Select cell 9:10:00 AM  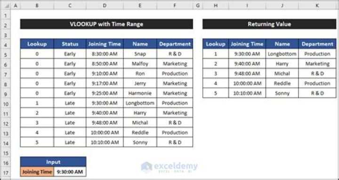[105, 74]
